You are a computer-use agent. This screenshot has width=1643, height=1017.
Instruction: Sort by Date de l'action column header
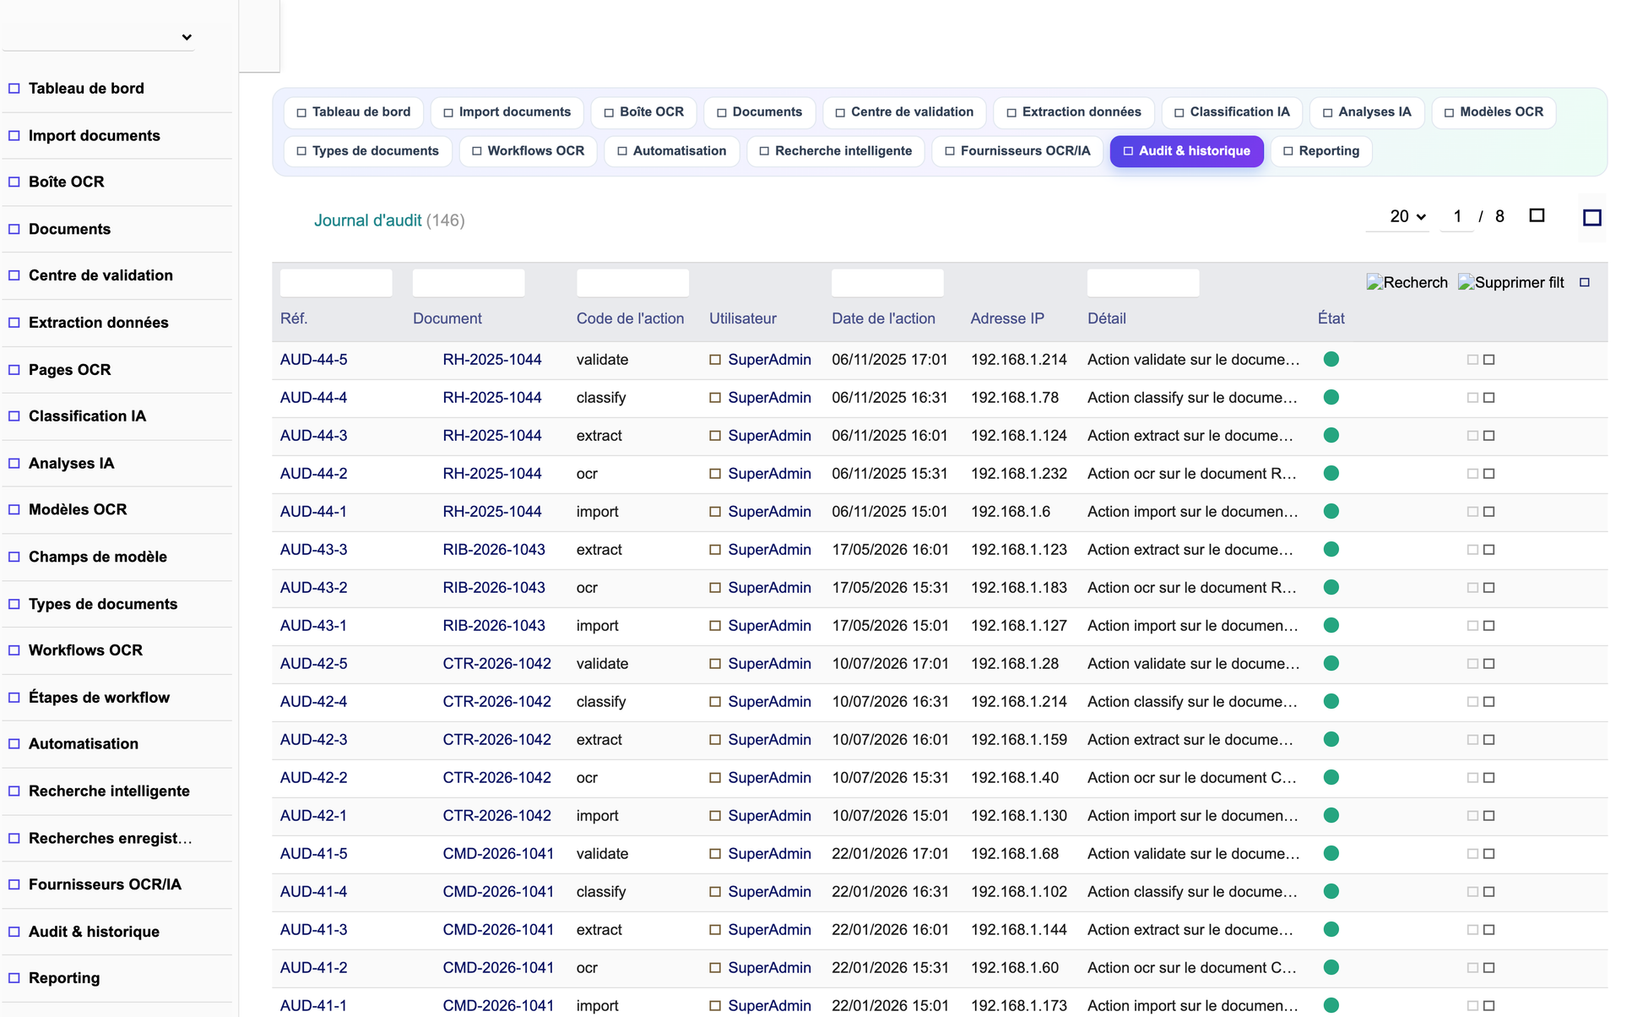[883, 318]
